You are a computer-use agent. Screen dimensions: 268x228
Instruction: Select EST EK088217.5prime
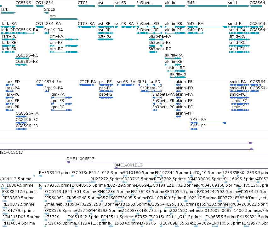coord(19,192)
